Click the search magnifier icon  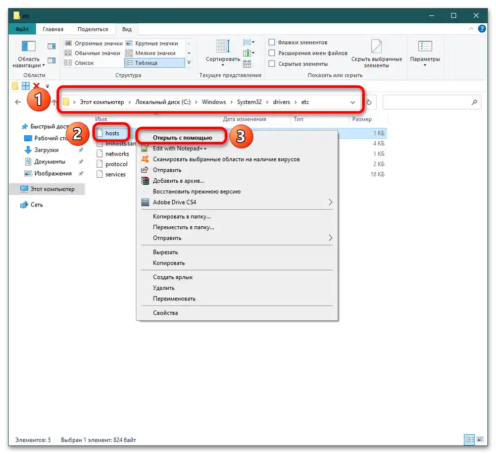[474, 102]
